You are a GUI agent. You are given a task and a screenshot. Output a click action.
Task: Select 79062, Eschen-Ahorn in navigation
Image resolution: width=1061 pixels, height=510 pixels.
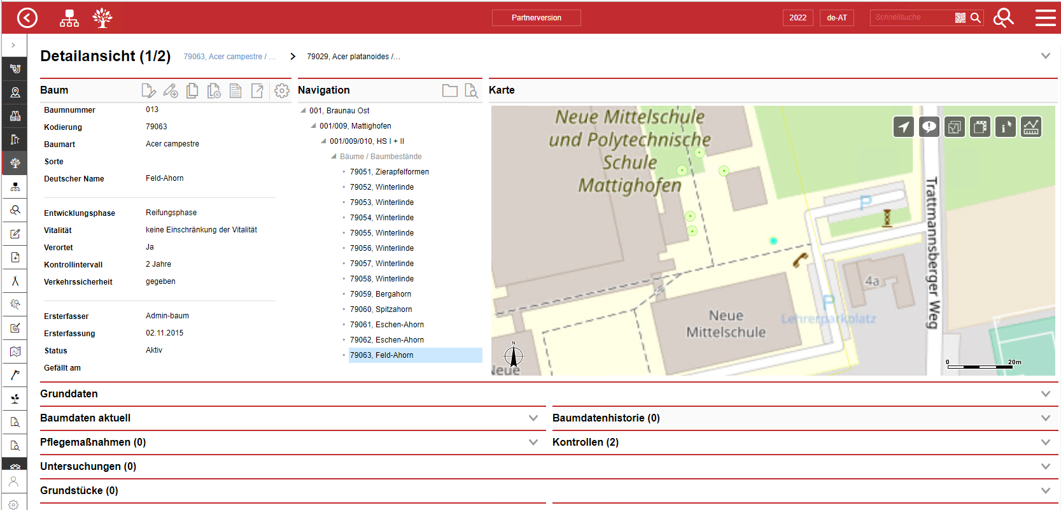point(387,340)
